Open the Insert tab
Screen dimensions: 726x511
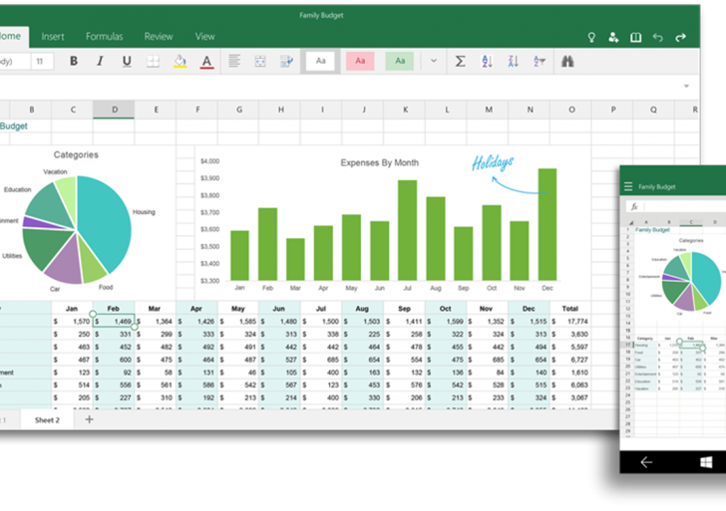click(x=53, y=37)
